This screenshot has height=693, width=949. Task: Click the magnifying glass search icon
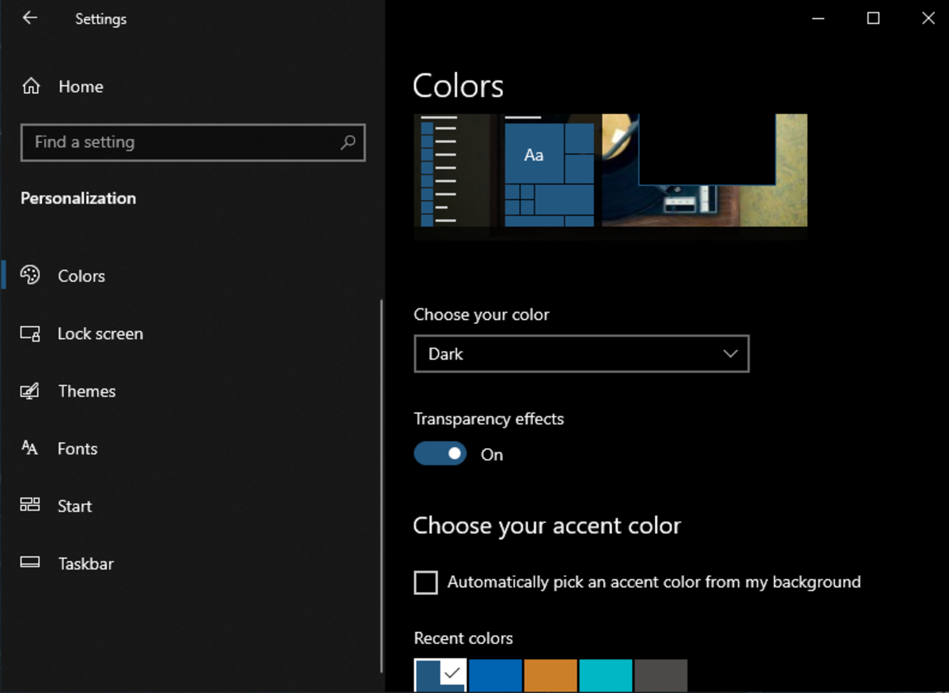pos(348,142)
